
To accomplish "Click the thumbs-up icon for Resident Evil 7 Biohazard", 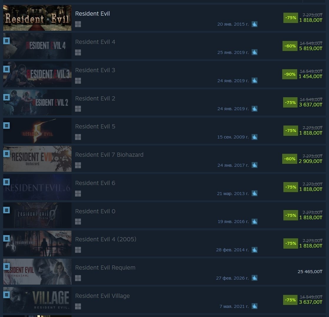I will (255, 165).
